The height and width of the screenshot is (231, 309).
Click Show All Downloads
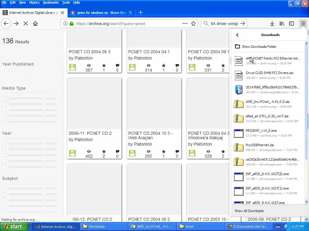(249, 211)
